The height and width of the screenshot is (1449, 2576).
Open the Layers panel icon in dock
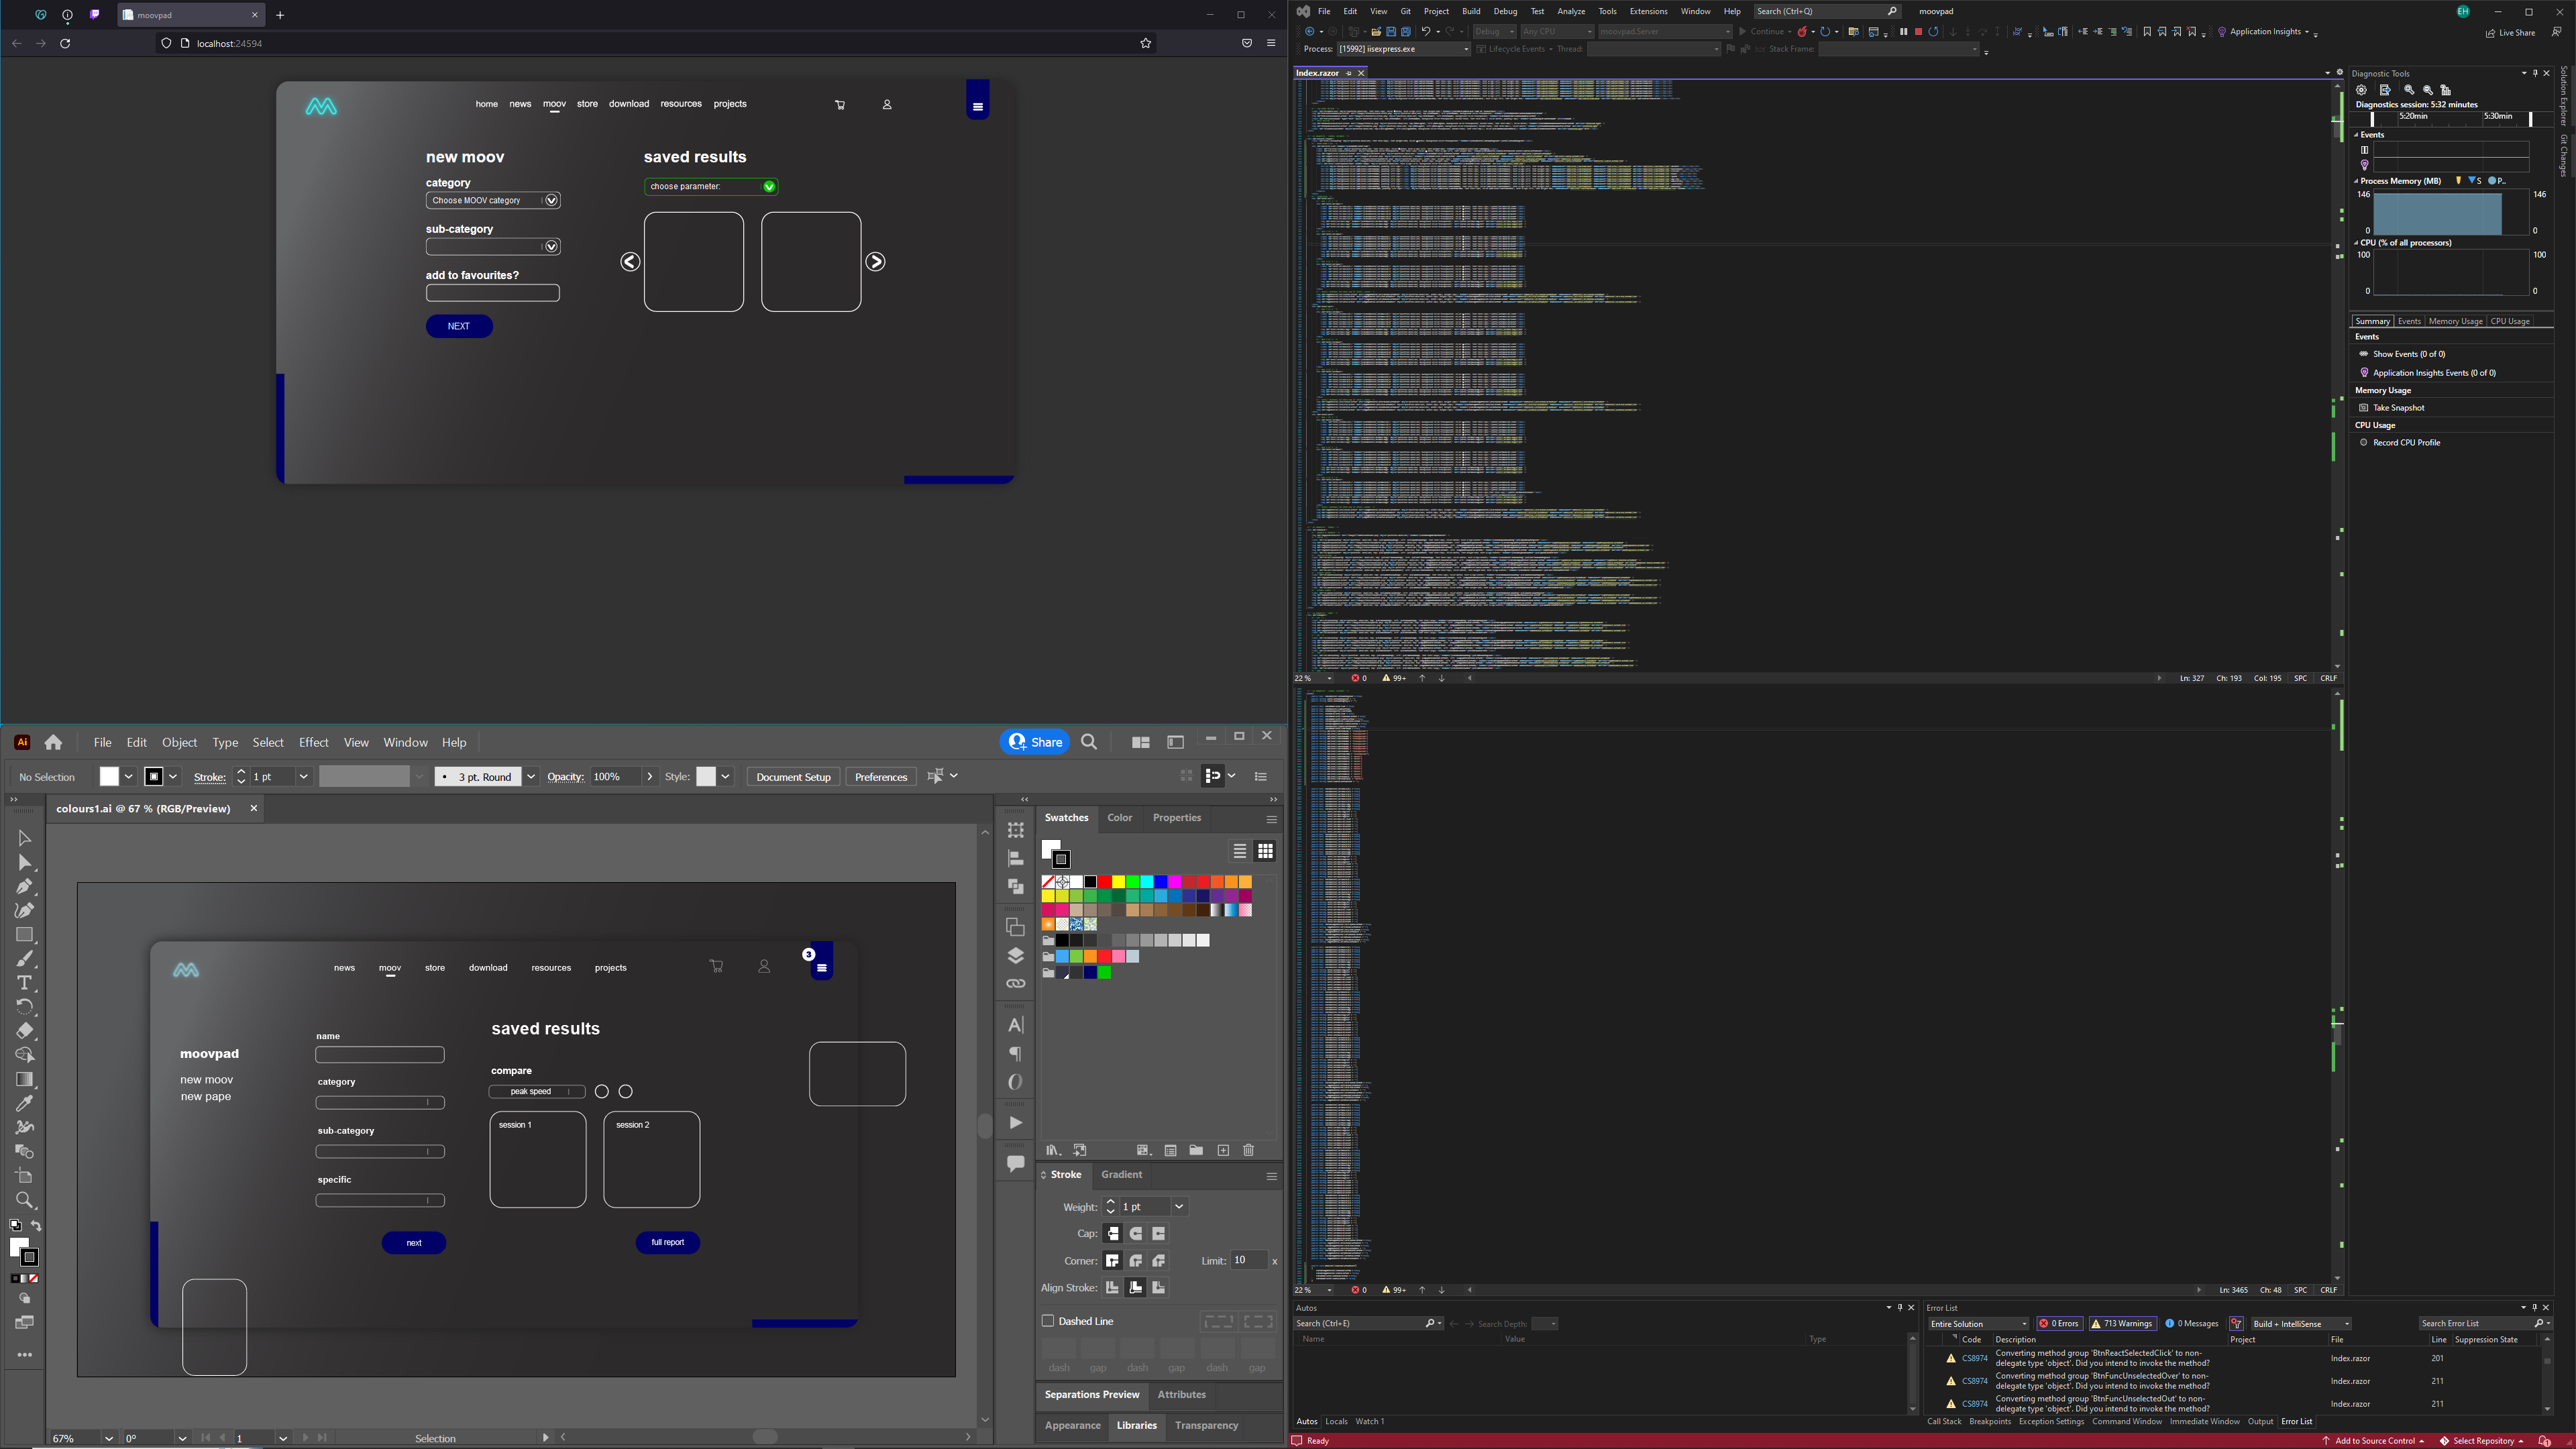(x=1016, y=955)
